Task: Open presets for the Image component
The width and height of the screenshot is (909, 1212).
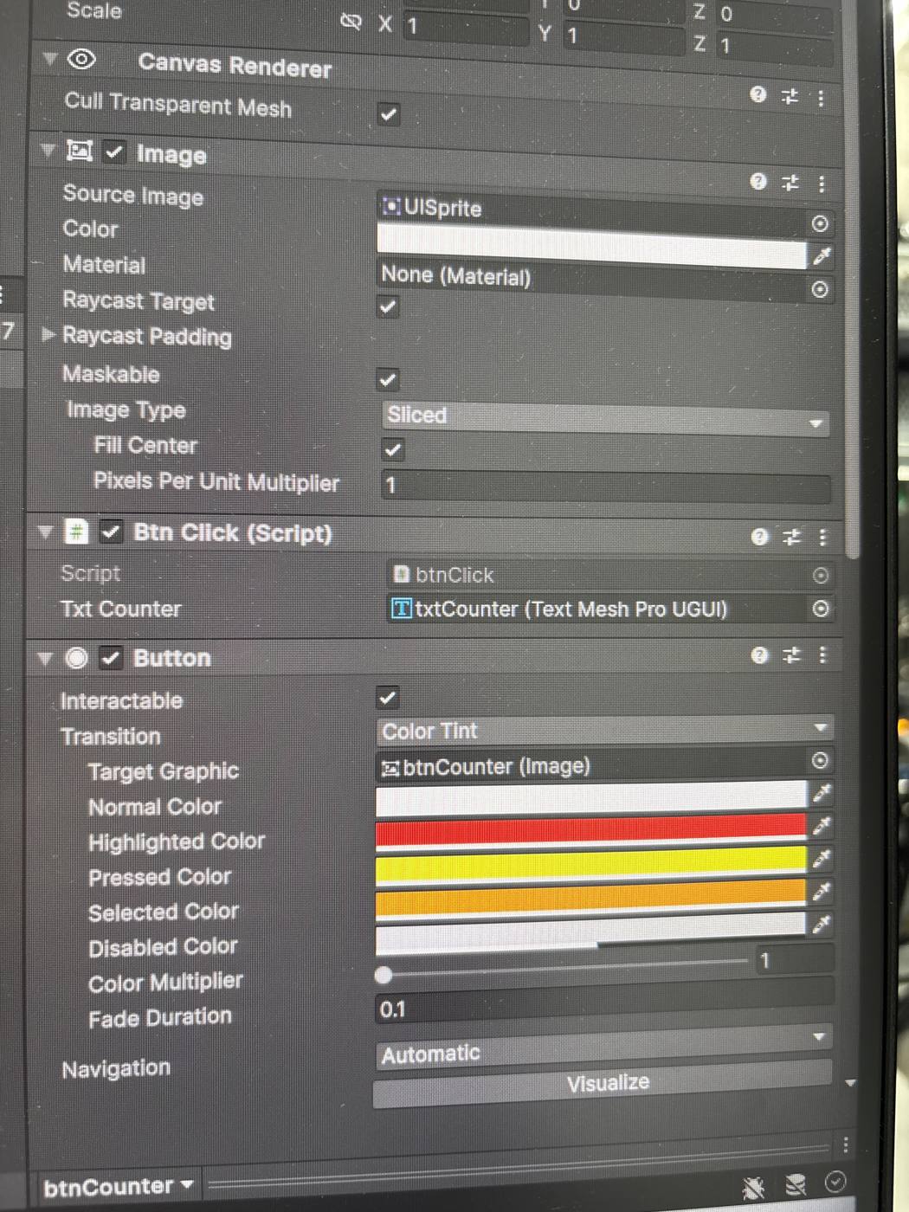Action: point(790,183)
